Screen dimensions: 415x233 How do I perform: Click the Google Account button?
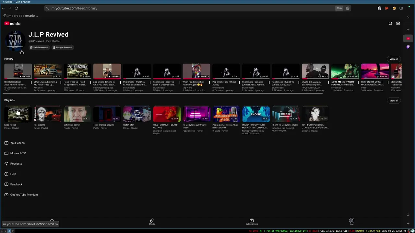[x=63, y=47]
